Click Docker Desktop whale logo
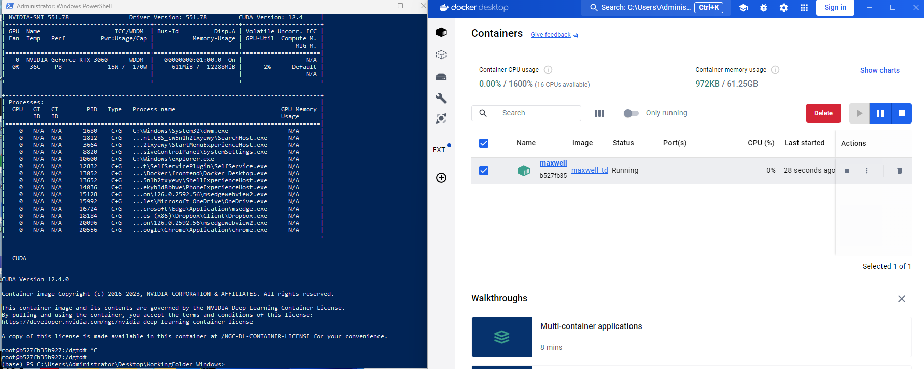This screenshot has height=369, width=924. coord(444,7)
